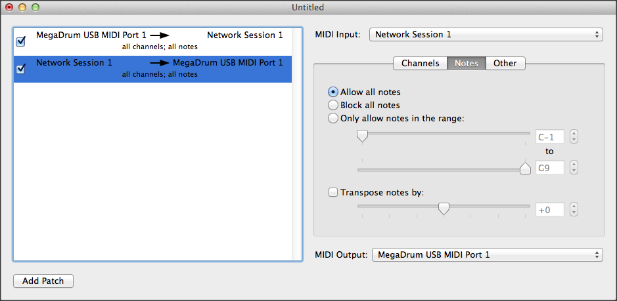Click the transpose amount slider thumb
The image size is (617, 301).
(444, 209)
